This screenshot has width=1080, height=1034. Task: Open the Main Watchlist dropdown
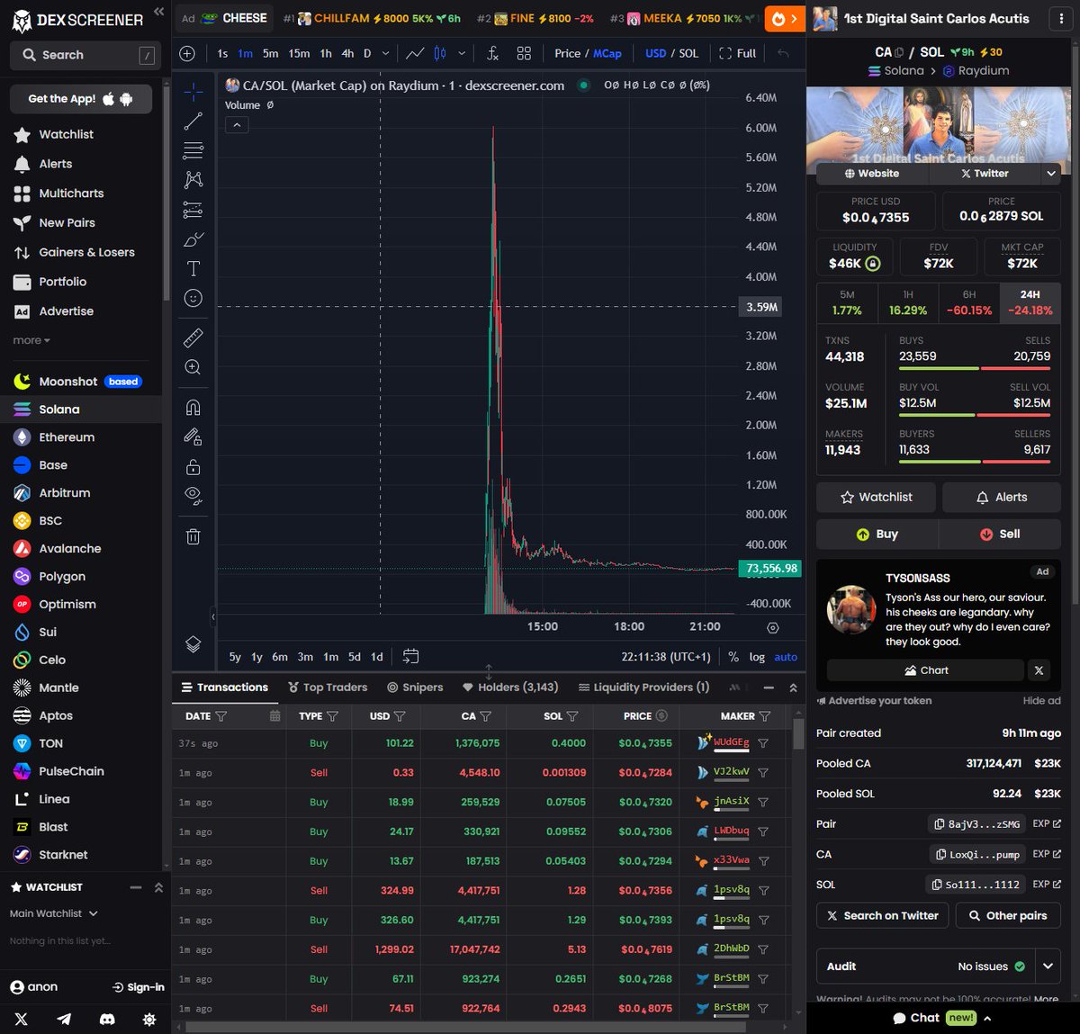pyautogui.click(x=54, y=913)
